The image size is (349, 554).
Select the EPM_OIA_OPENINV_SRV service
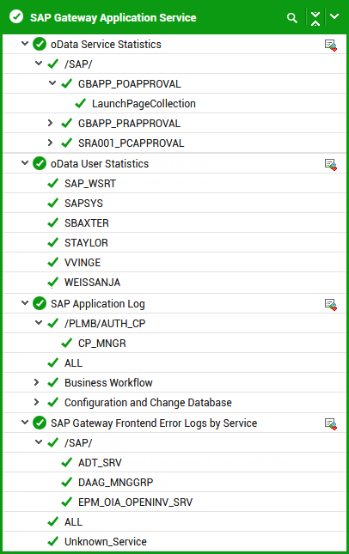click(x=136, y=502)
